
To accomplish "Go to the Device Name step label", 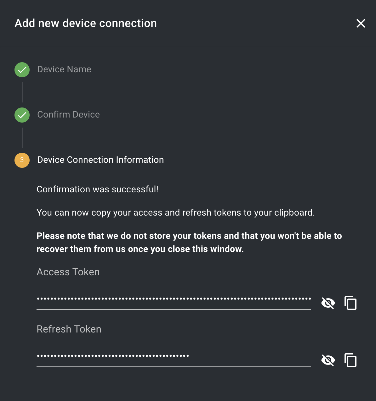I will tap(64, 69).
